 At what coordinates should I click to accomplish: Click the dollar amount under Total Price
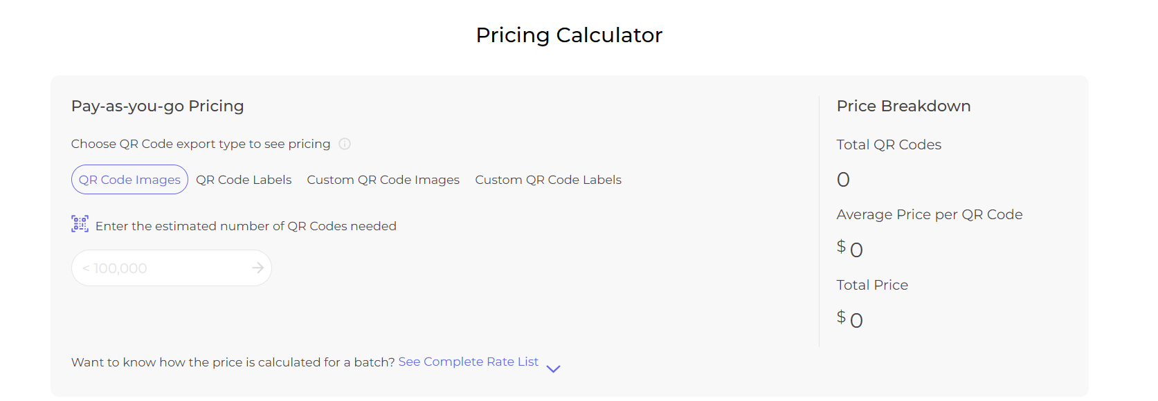pos(850,319)
